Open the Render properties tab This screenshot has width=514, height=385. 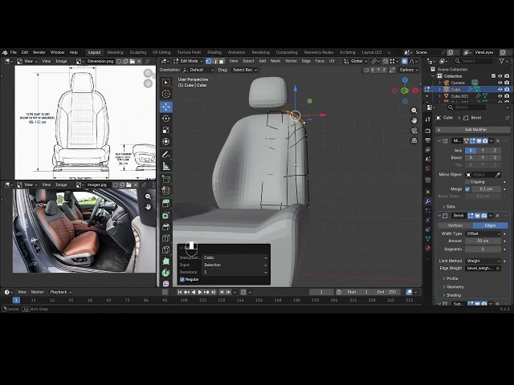428,131
